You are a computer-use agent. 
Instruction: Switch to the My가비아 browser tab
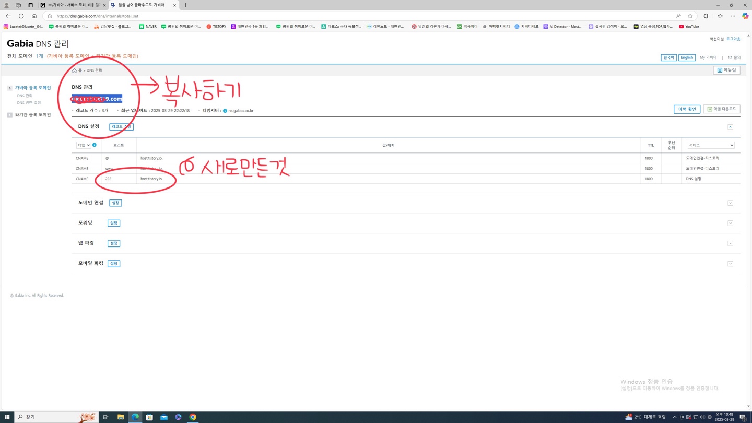pyautogui.click(x=74, y=5)
